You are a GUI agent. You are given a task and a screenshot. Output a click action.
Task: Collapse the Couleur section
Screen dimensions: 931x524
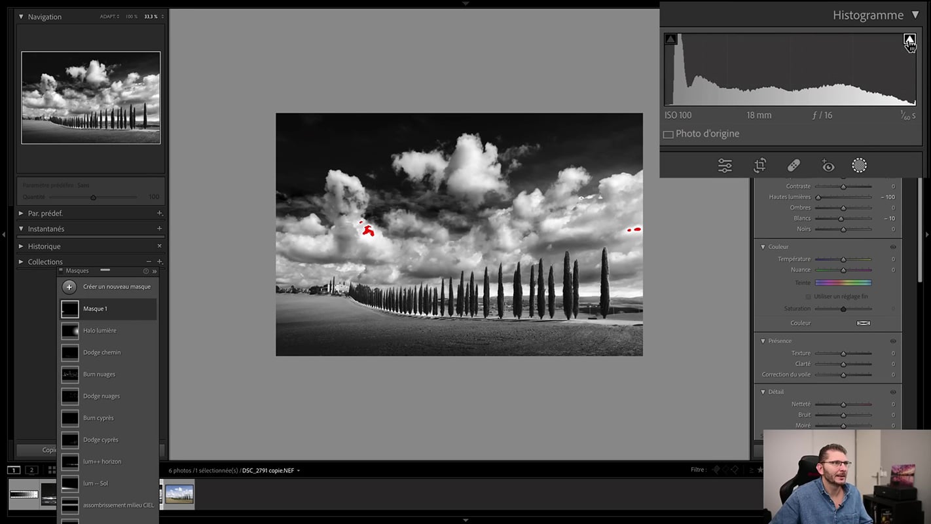tap(763, 247)
